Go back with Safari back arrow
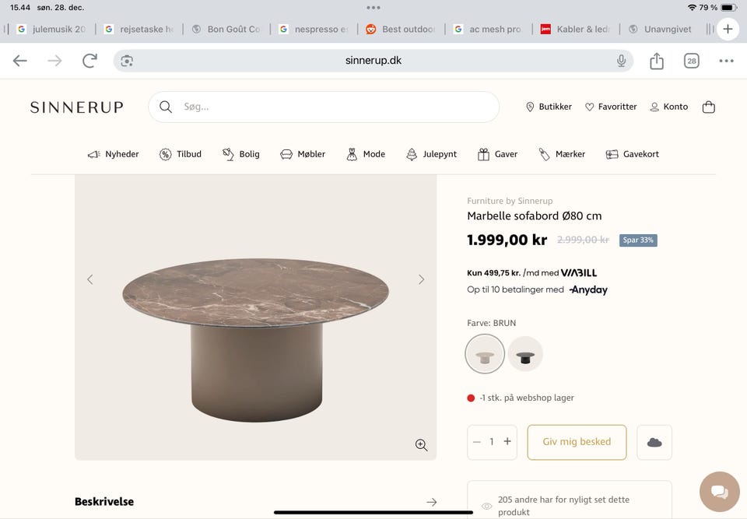The width and height of the screenshot is (747, 519). (x=20, y=61)
